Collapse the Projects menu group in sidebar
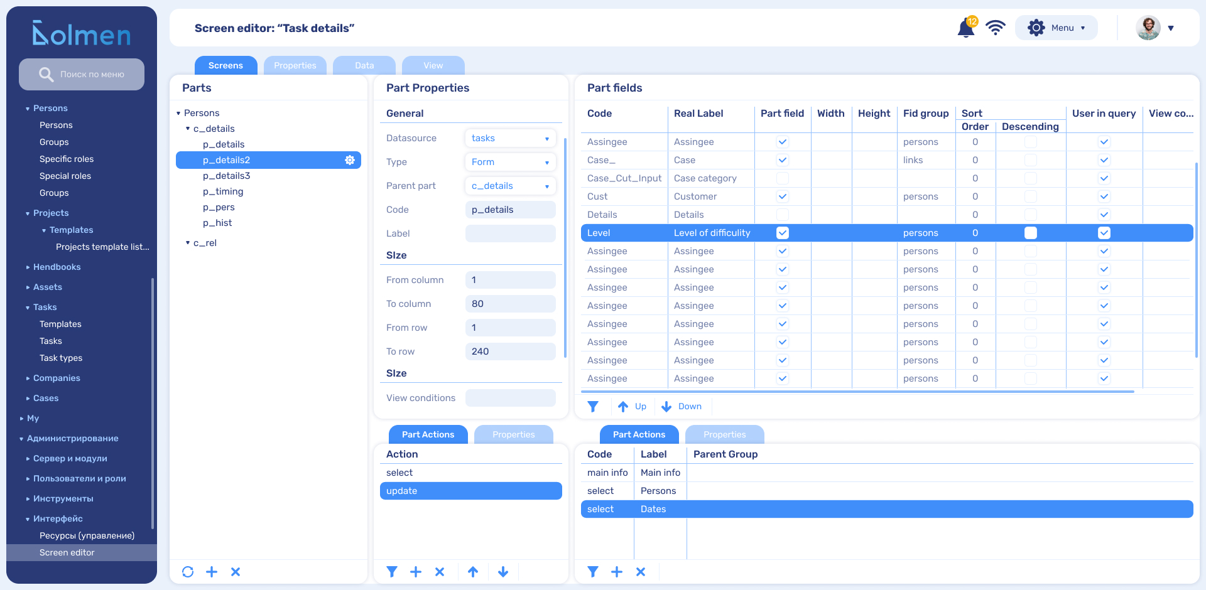 [28, 213]
